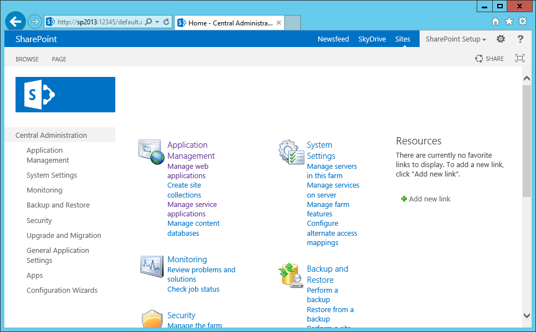Toggle Focus on Content icon

[519, 58]
